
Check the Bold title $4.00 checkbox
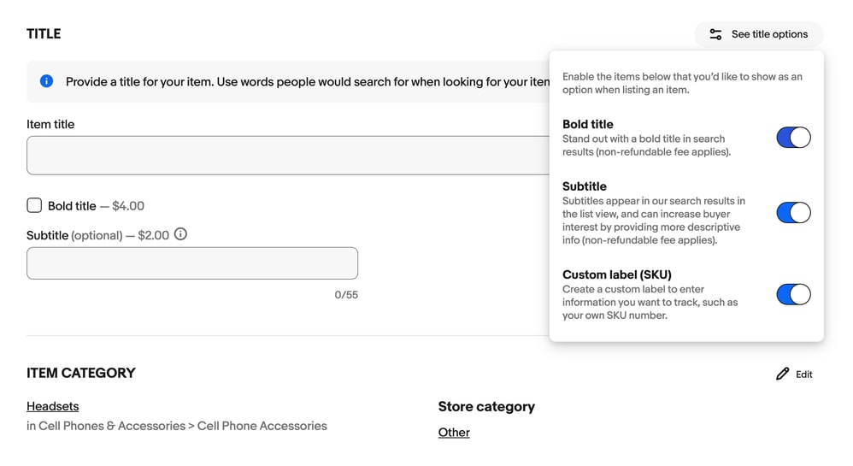[34, 205]
